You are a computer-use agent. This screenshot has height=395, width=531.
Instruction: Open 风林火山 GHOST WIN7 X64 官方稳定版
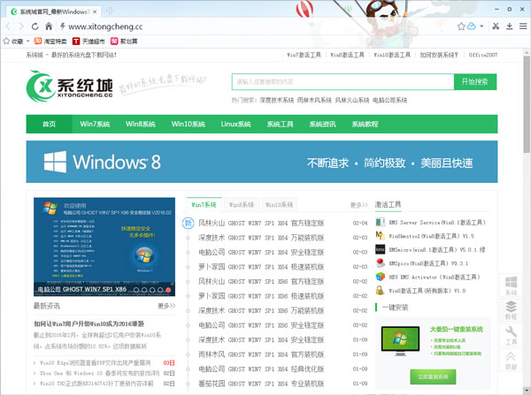point(261,224)
